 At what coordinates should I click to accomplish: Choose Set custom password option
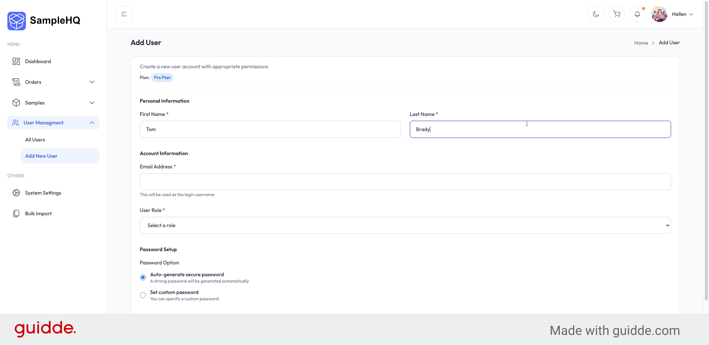click(x=143, y=295)
